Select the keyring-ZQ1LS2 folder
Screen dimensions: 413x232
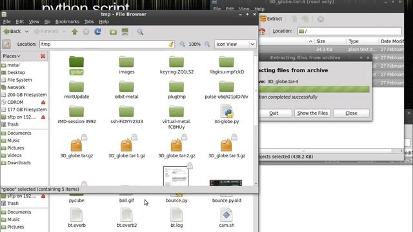pyautogui.click(x=176, y=65)
